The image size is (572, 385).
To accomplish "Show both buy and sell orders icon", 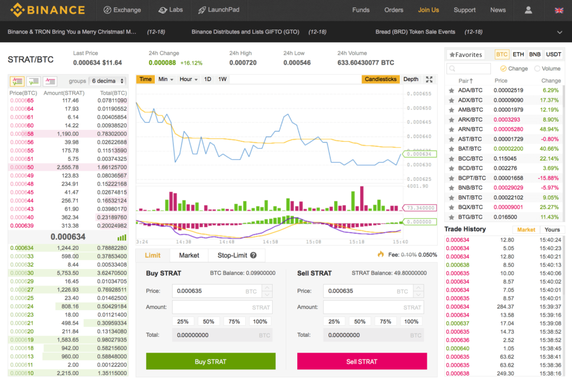I will coord(17,81).
